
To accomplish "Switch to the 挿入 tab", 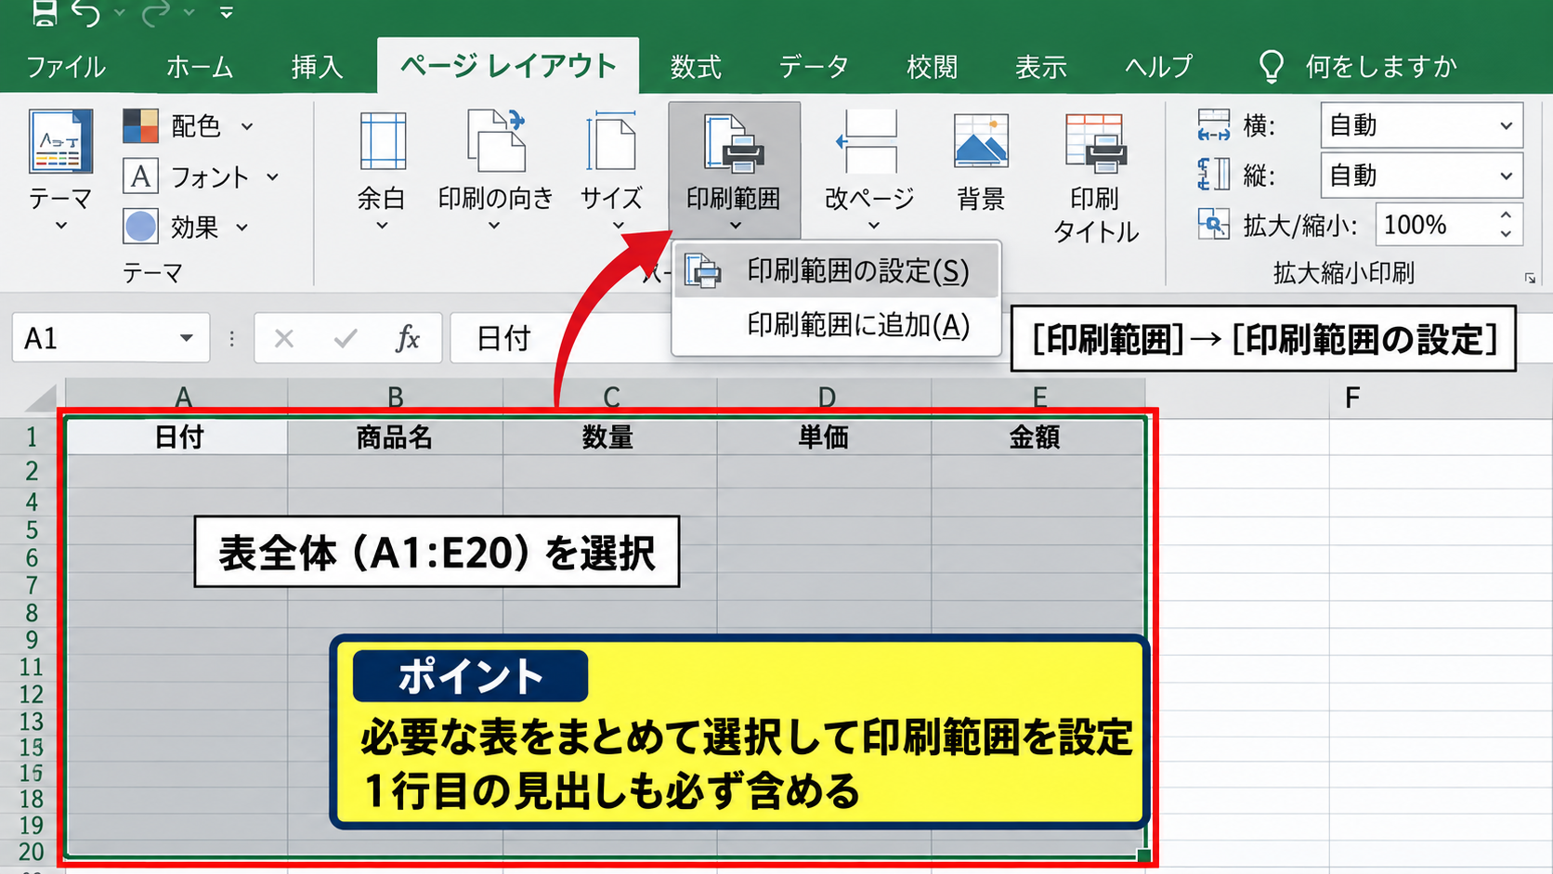I will click(318, 67).
